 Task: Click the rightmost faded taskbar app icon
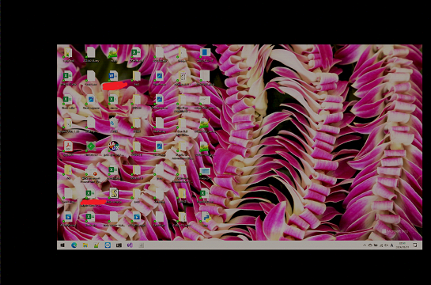(x=141, y=245)
